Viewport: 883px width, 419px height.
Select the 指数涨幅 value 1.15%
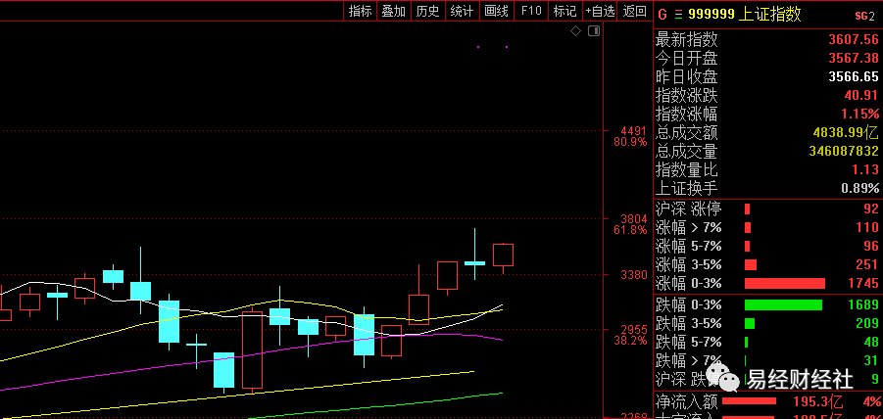[x=859, y=114]
